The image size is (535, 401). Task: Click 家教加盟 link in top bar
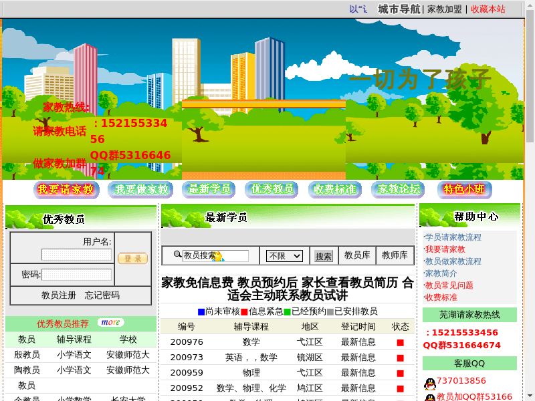point(444,9)
